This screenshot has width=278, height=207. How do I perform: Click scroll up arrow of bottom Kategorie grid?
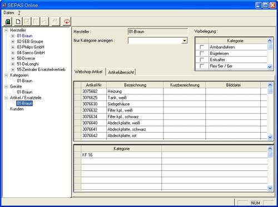(x=270, y=148)
